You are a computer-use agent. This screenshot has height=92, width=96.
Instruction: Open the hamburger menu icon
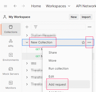tap(5, 6)
